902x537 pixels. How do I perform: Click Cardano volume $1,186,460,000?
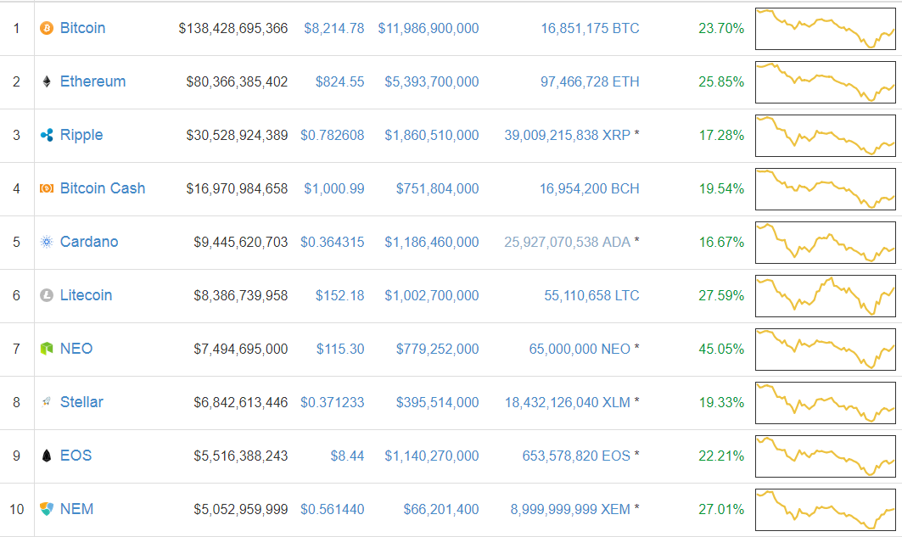(431, 242)
